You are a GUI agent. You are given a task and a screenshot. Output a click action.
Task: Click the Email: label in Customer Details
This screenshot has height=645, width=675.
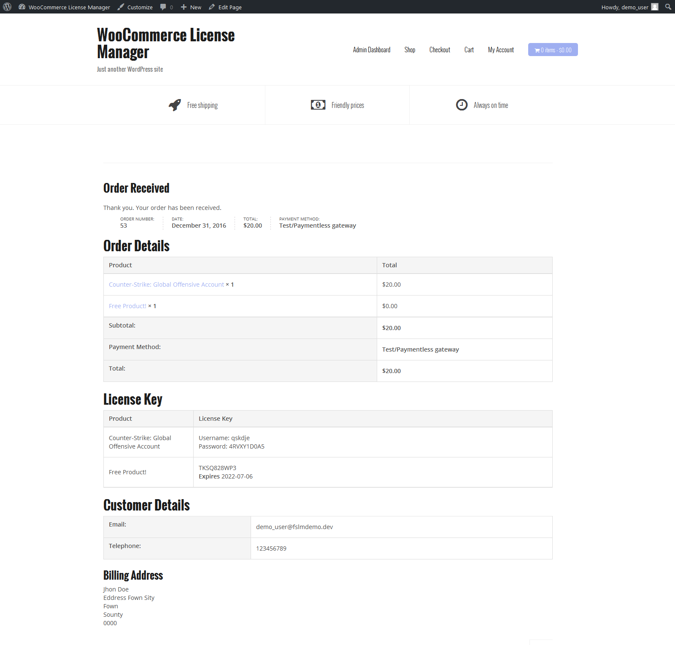pos(117,524)
